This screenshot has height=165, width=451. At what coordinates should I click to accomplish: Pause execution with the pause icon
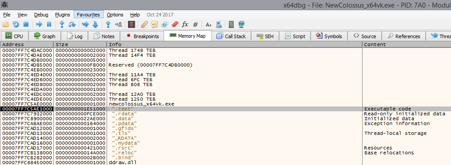(49, 24)
